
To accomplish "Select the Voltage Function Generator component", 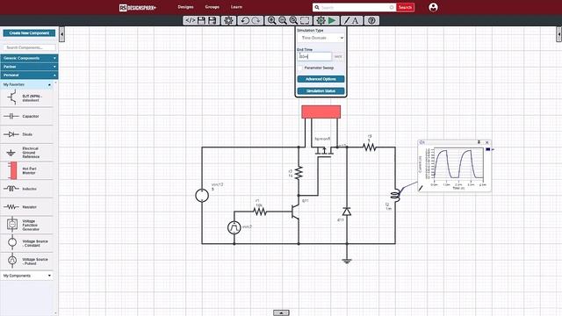I will click(x=27, y=225).
